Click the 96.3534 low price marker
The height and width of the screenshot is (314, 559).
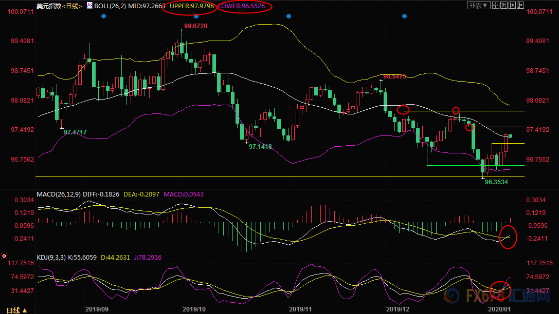click(496, 182)
